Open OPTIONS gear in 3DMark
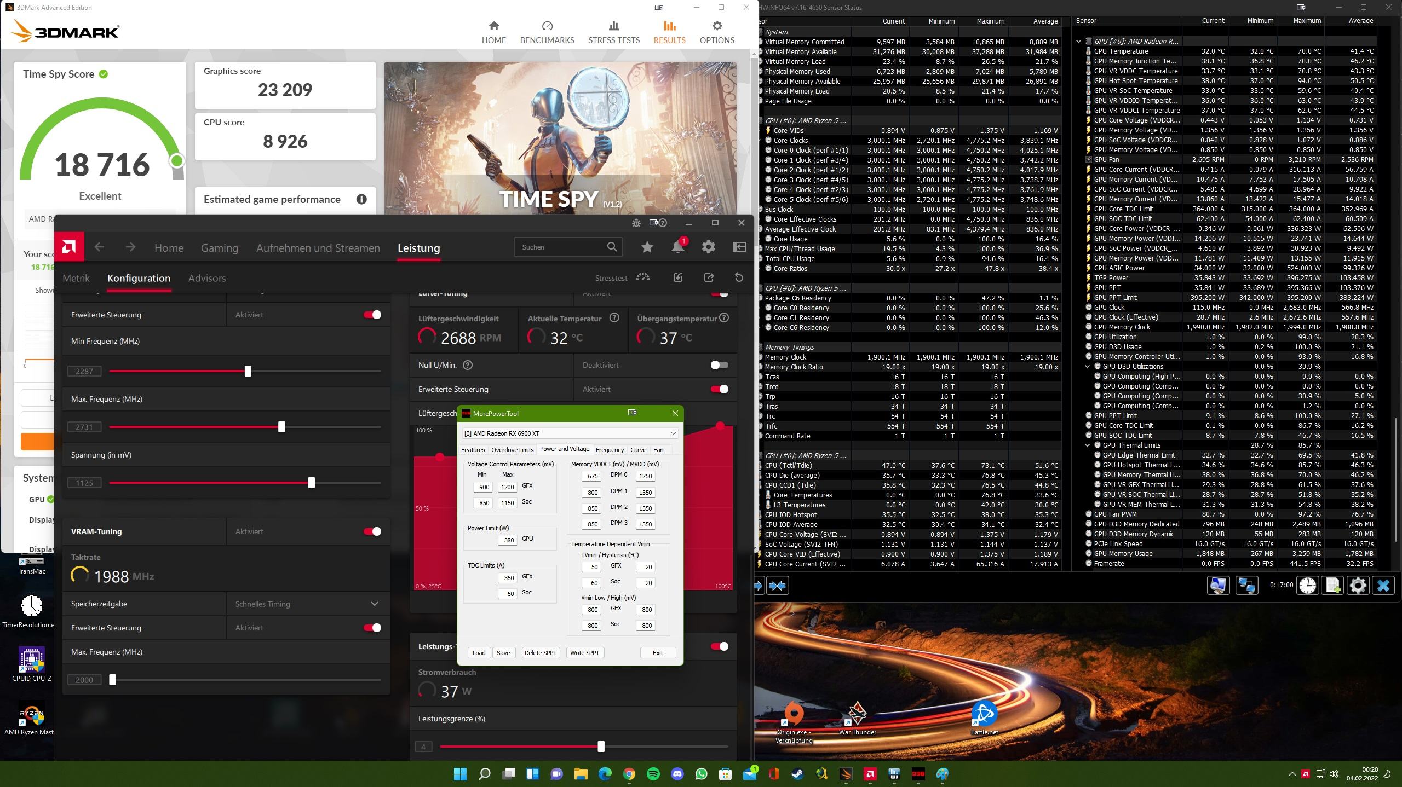1402x787 pixels. pos(717,33)
